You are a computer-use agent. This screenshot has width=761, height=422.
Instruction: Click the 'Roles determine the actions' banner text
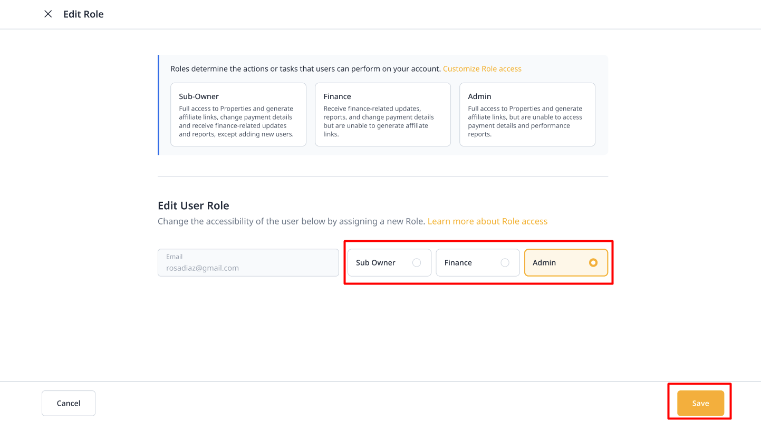pyautogui.click(x=305, y=69)
